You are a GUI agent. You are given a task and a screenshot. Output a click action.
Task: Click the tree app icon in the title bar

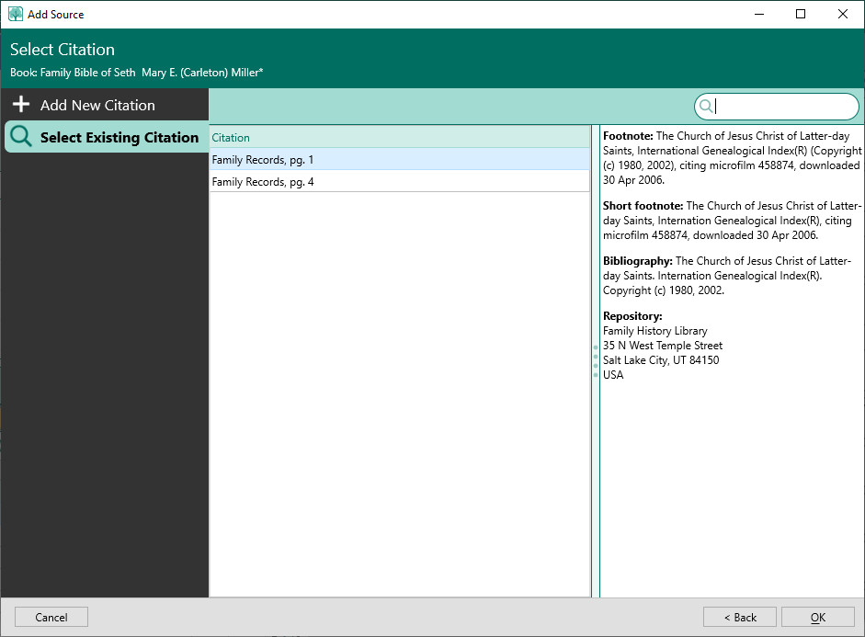tap(15, 14)
